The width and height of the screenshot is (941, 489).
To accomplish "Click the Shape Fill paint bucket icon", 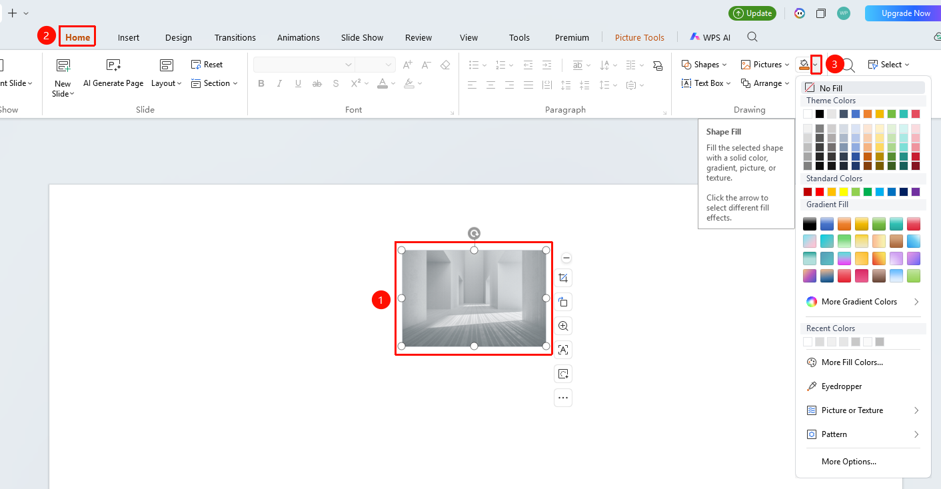I will 804,65.
